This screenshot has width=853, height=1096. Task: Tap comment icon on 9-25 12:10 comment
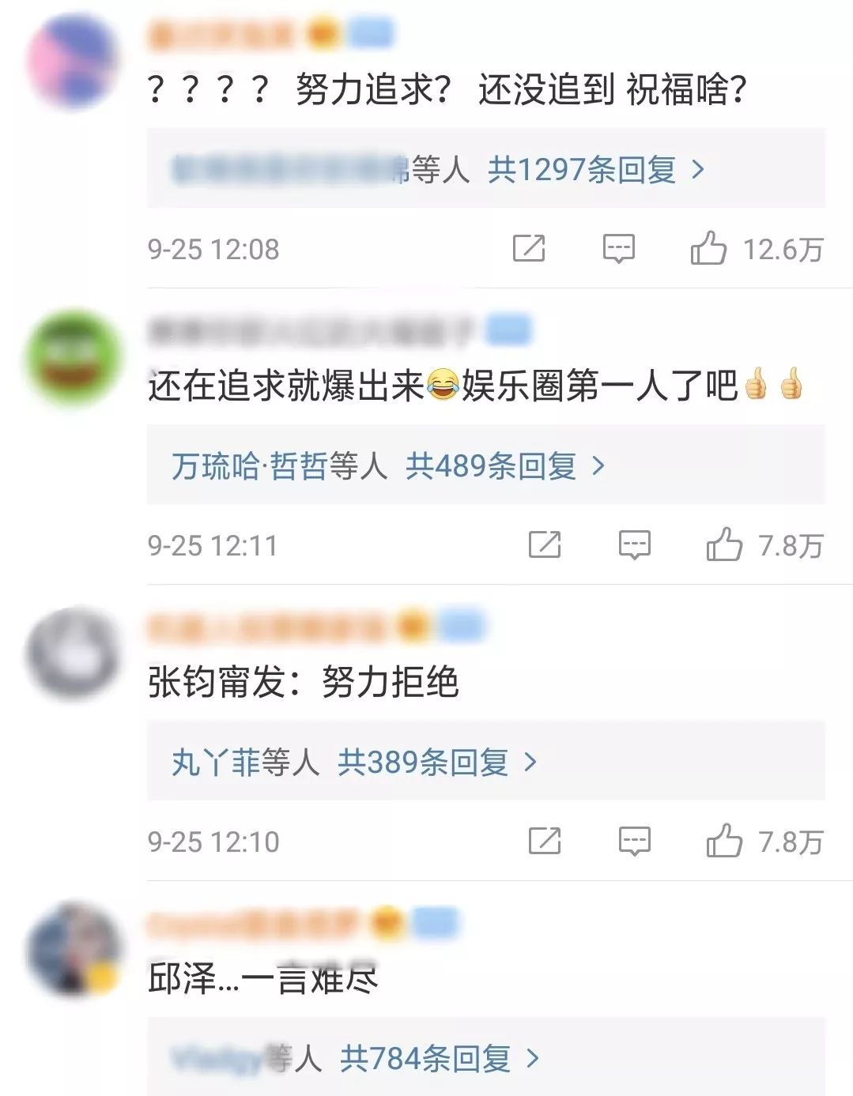tap(634, 842)
